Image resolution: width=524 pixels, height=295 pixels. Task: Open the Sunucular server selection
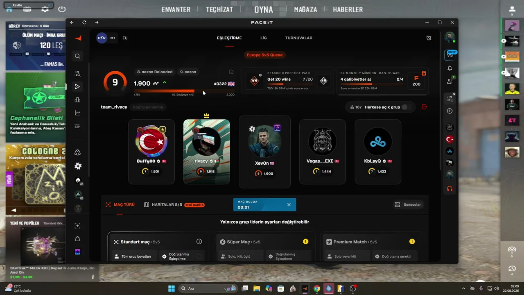pos(408,204)
